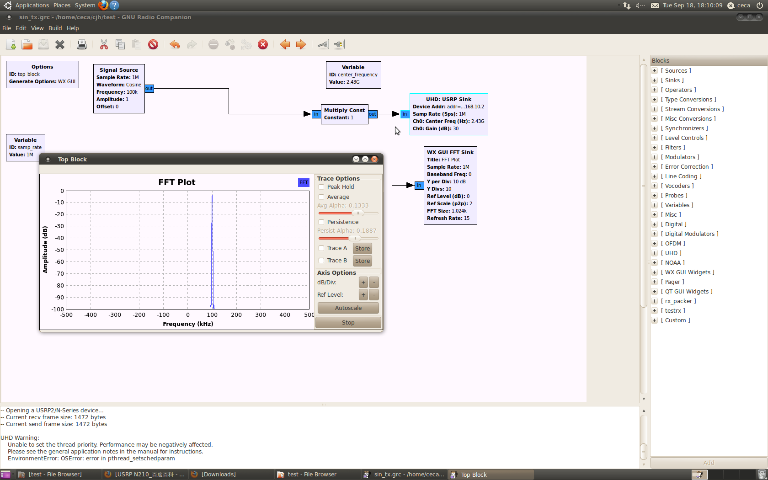
Task: Click the volume indicator icon
Action: click(x=640, y=5)
